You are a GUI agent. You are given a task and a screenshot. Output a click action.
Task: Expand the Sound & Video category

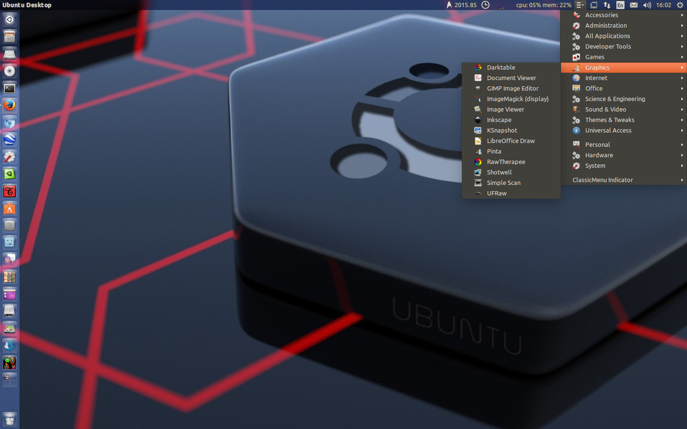624,110
